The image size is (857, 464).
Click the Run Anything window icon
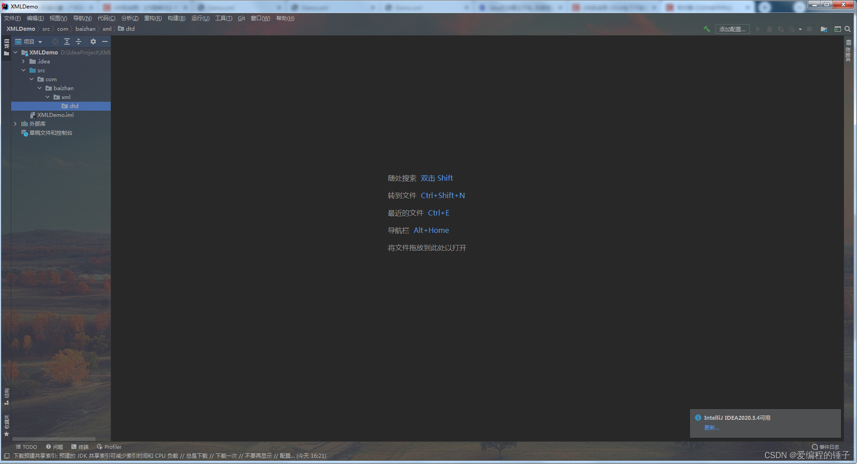tap(837, 29)
